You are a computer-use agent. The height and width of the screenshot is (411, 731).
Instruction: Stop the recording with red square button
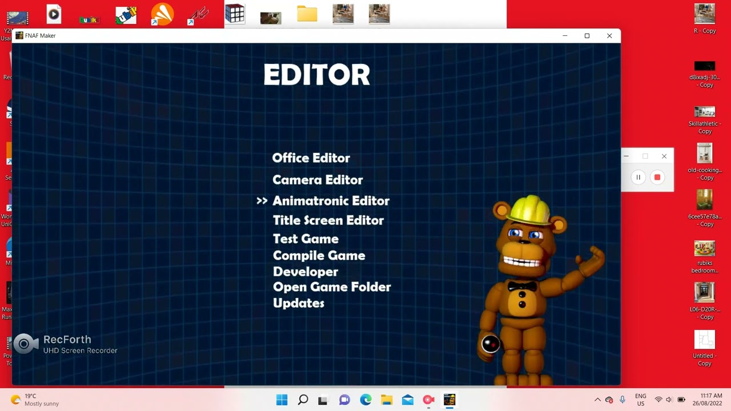657,178
